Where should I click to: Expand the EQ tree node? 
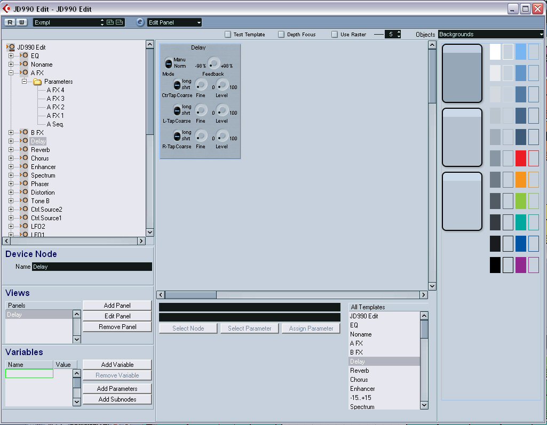(x=11, y=56)
